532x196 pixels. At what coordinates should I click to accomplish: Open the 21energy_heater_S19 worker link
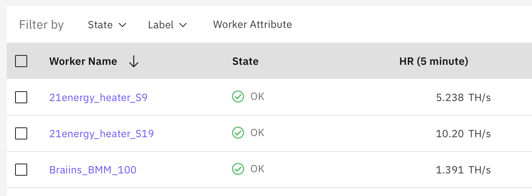(x=102, y=134)
